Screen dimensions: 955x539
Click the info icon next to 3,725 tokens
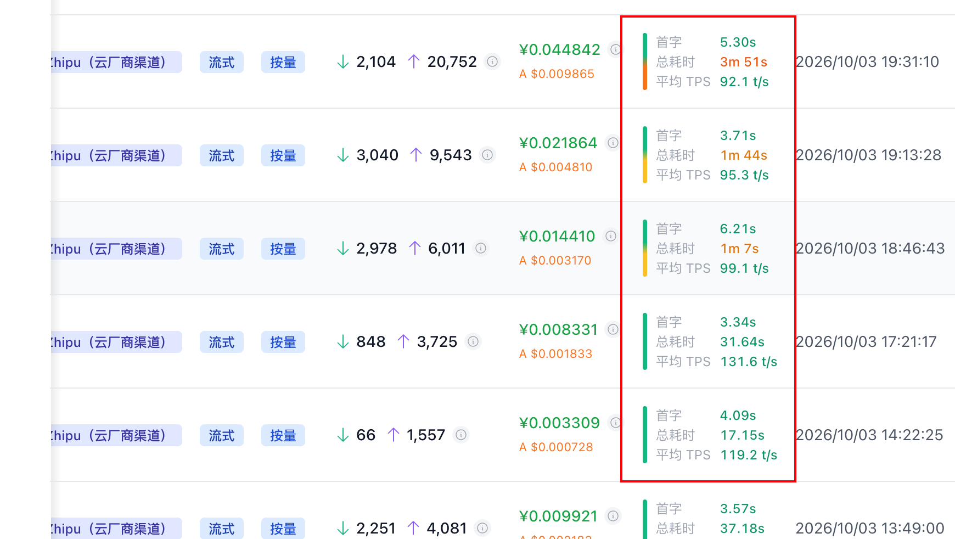[473, 341]
